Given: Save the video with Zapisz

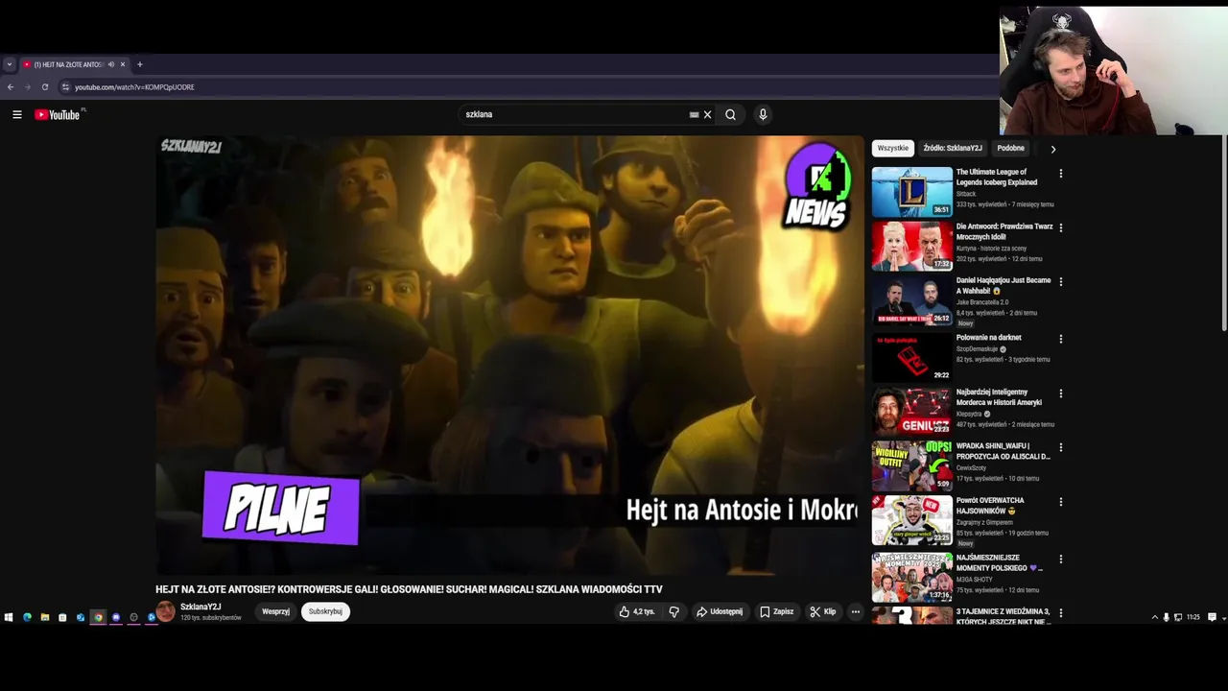Looking at the screenshot, I should [x=777, y=611].
